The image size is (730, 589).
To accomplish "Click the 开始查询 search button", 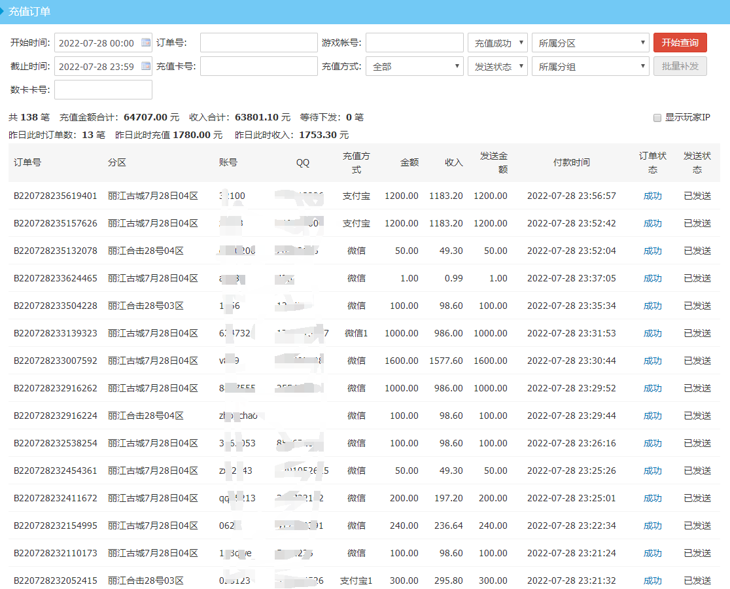I will (x=680, y=42).
